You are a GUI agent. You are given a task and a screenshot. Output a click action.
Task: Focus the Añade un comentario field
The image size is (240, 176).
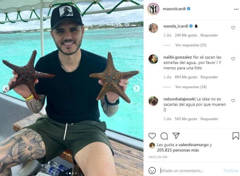click(x=190, y=171)
